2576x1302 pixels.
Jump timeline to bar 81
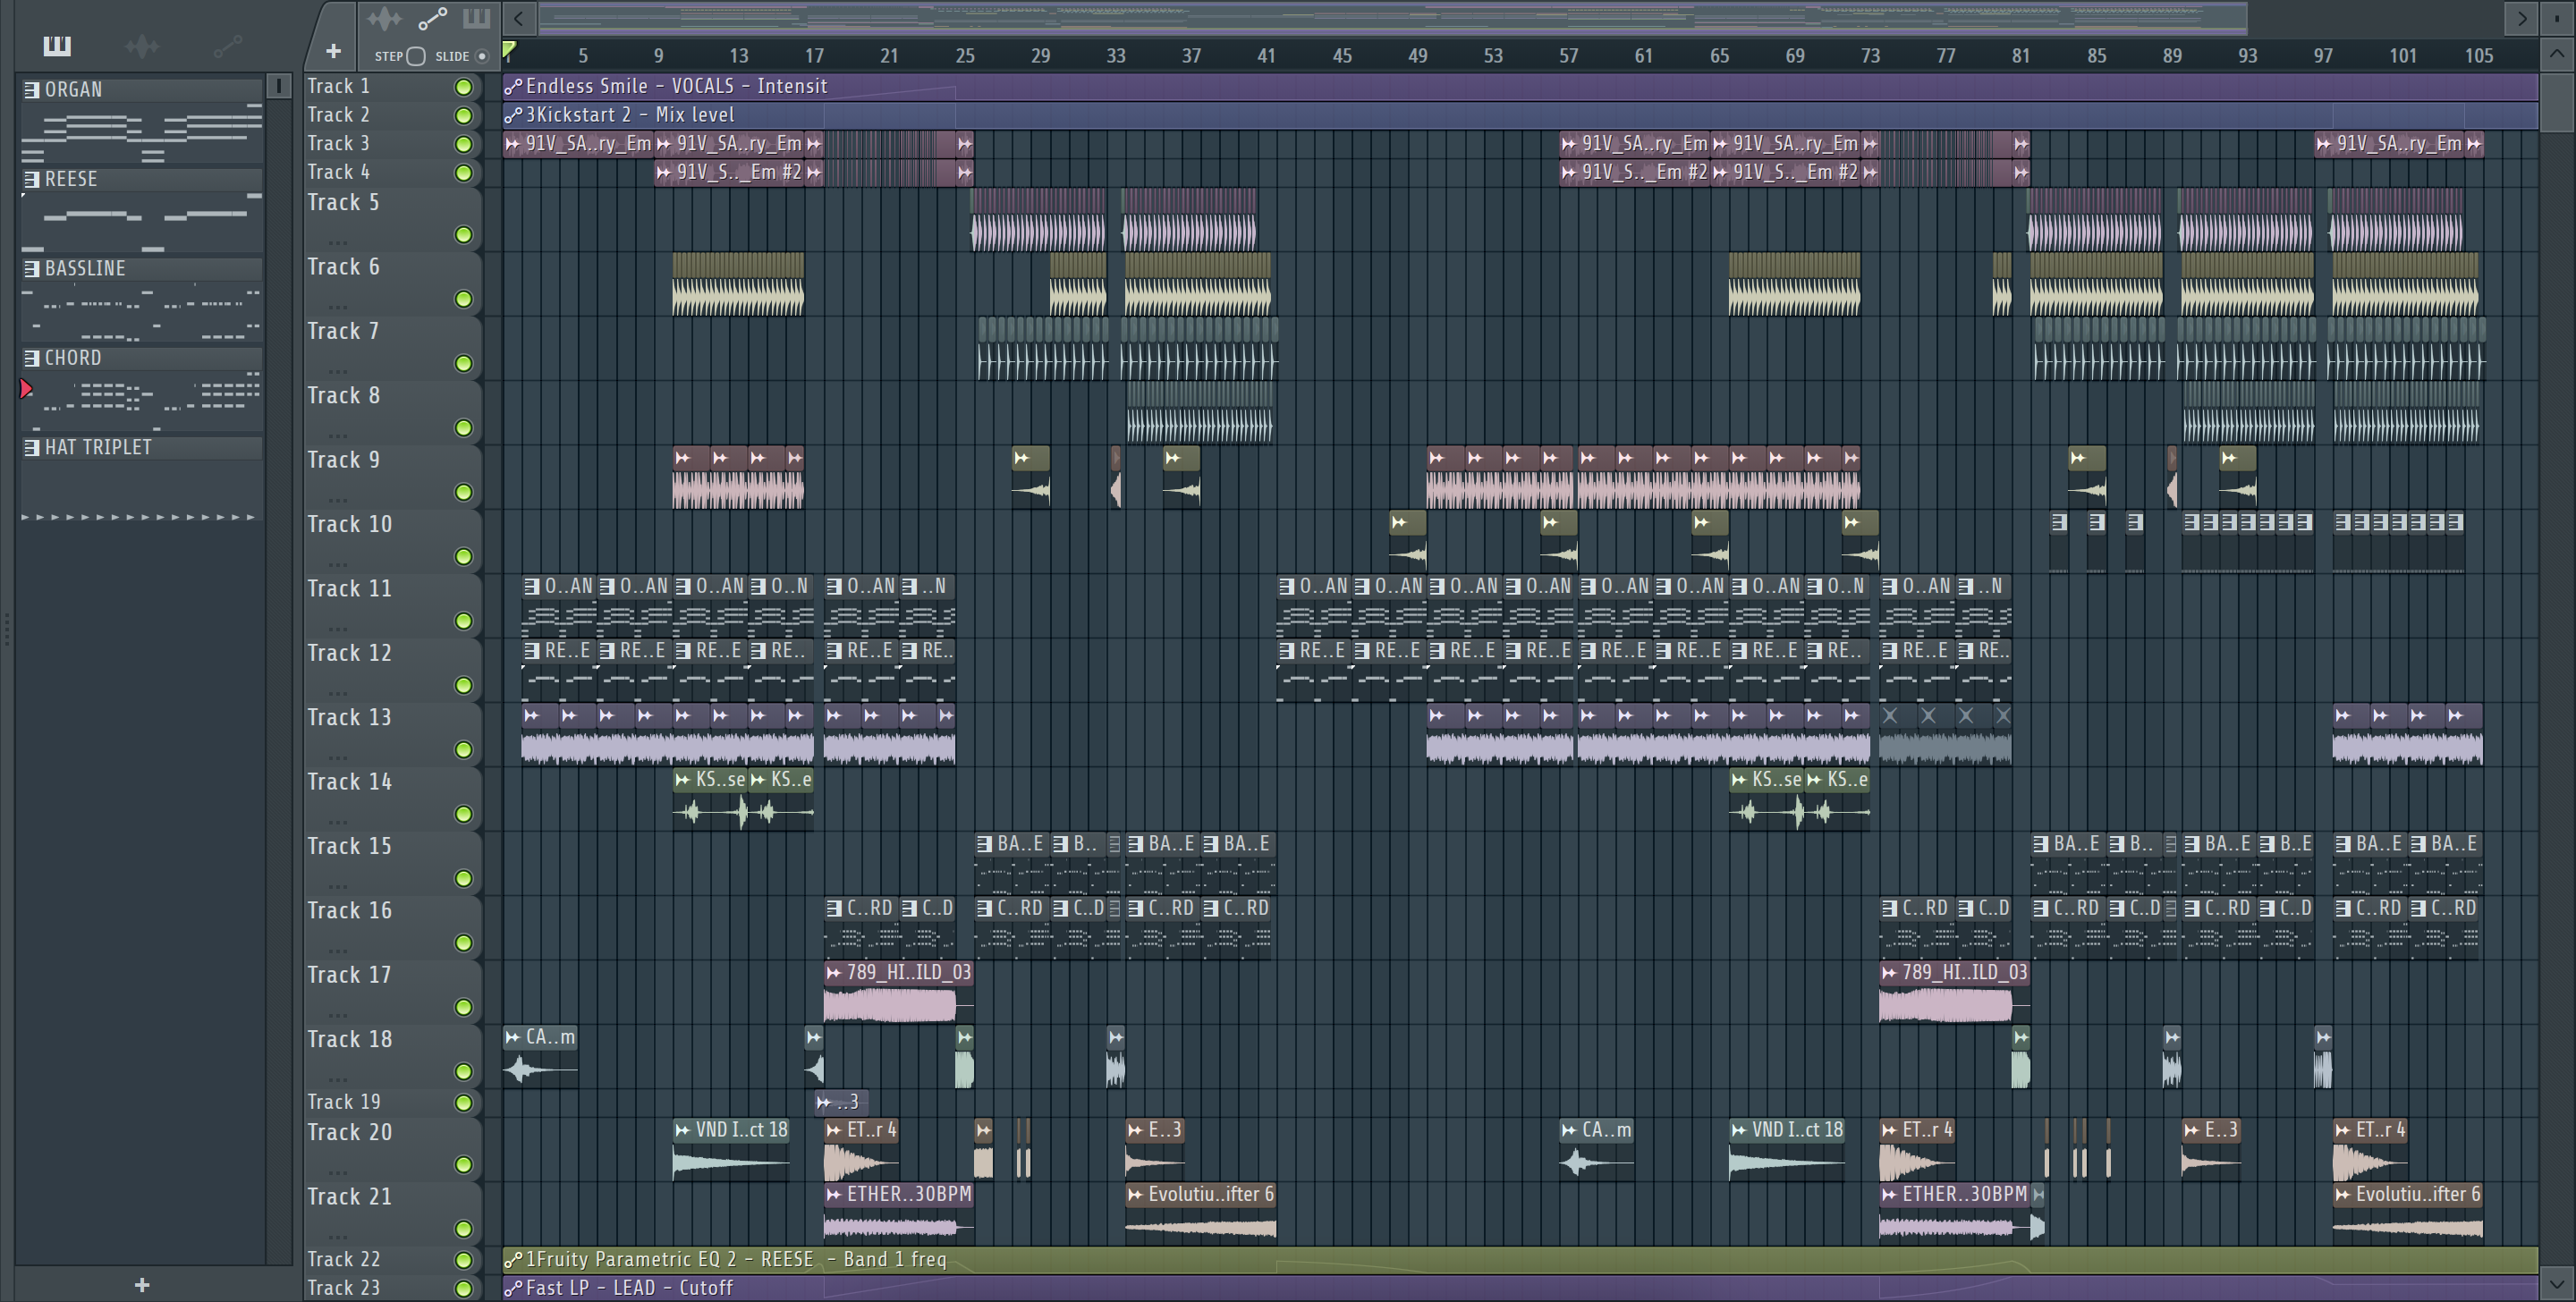point(2021,56)
